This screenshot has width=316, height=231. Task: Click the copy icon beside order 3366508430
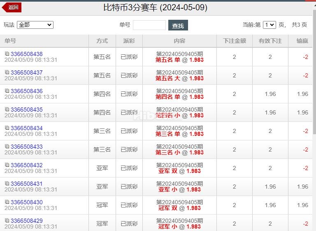pyautogui.click(x=7, y=202)
